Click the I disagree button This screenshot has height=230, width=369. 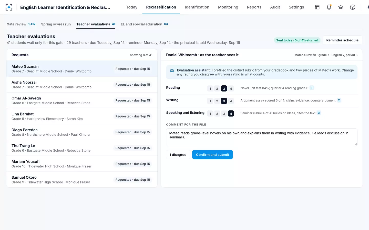178,155
